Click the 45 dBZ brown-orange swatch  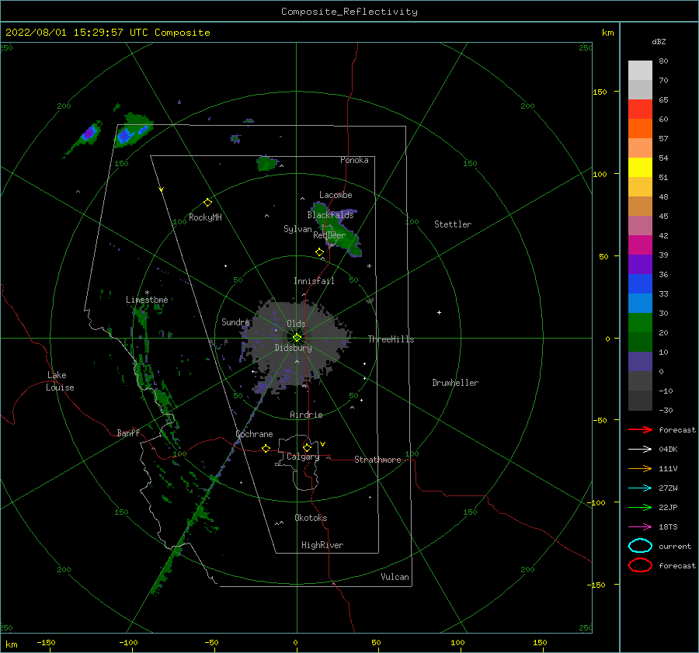(640, 206)
